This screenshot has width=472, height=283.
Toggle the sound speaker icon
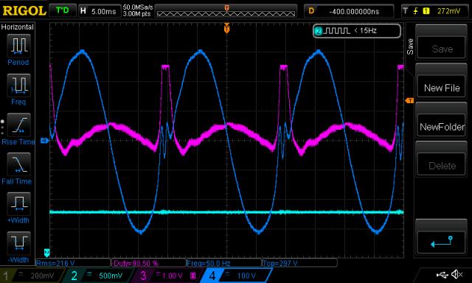pyautogui.click(x=457, y=274)
